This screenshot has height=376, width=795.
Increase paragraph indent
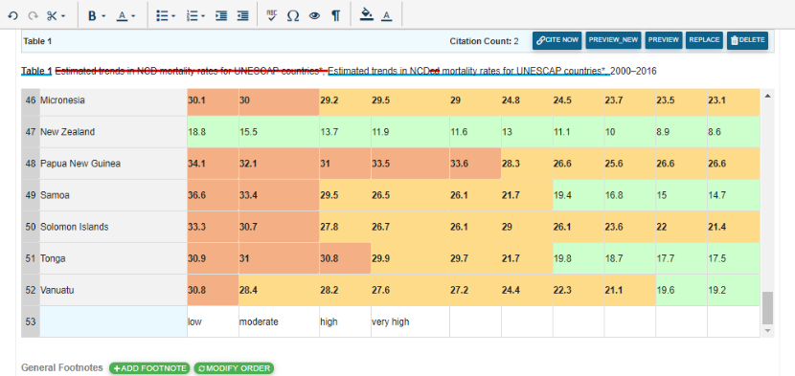[x=221, y=16]
